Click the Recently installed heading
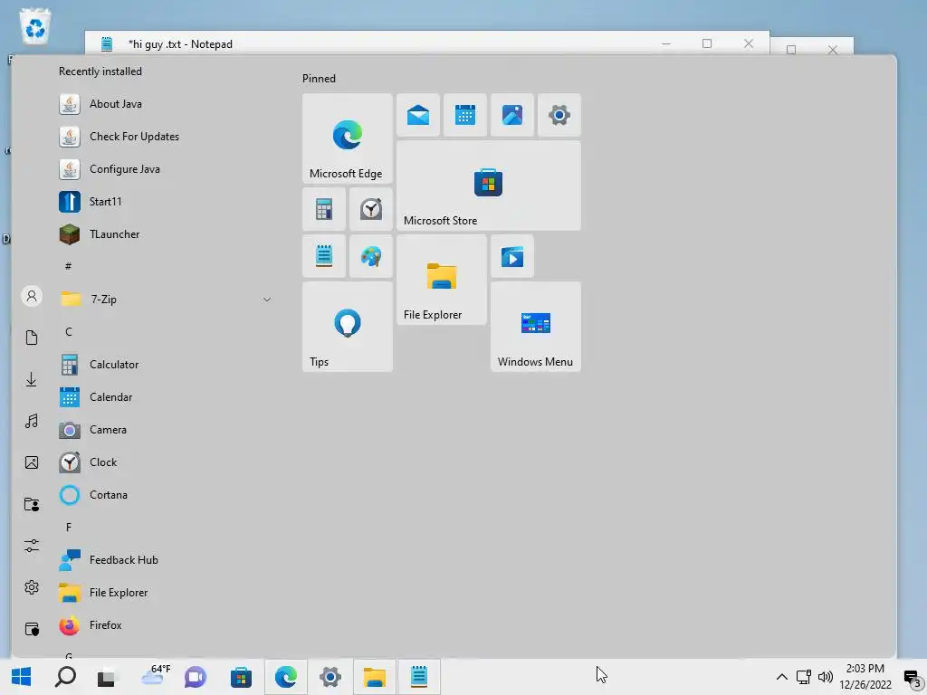 (x=100, y=71)
